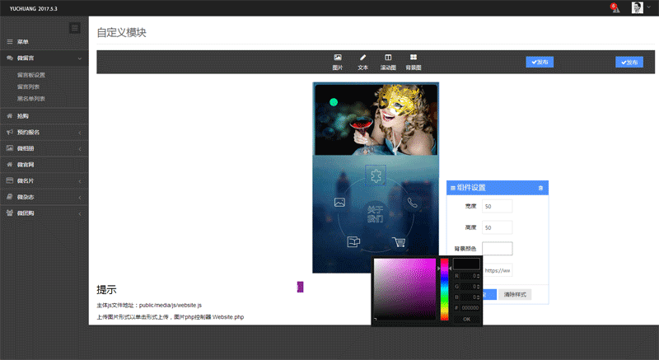Click the rainbow hue slider in color picker
Viewport: 659px width, 360px height.
coord(445,288)
